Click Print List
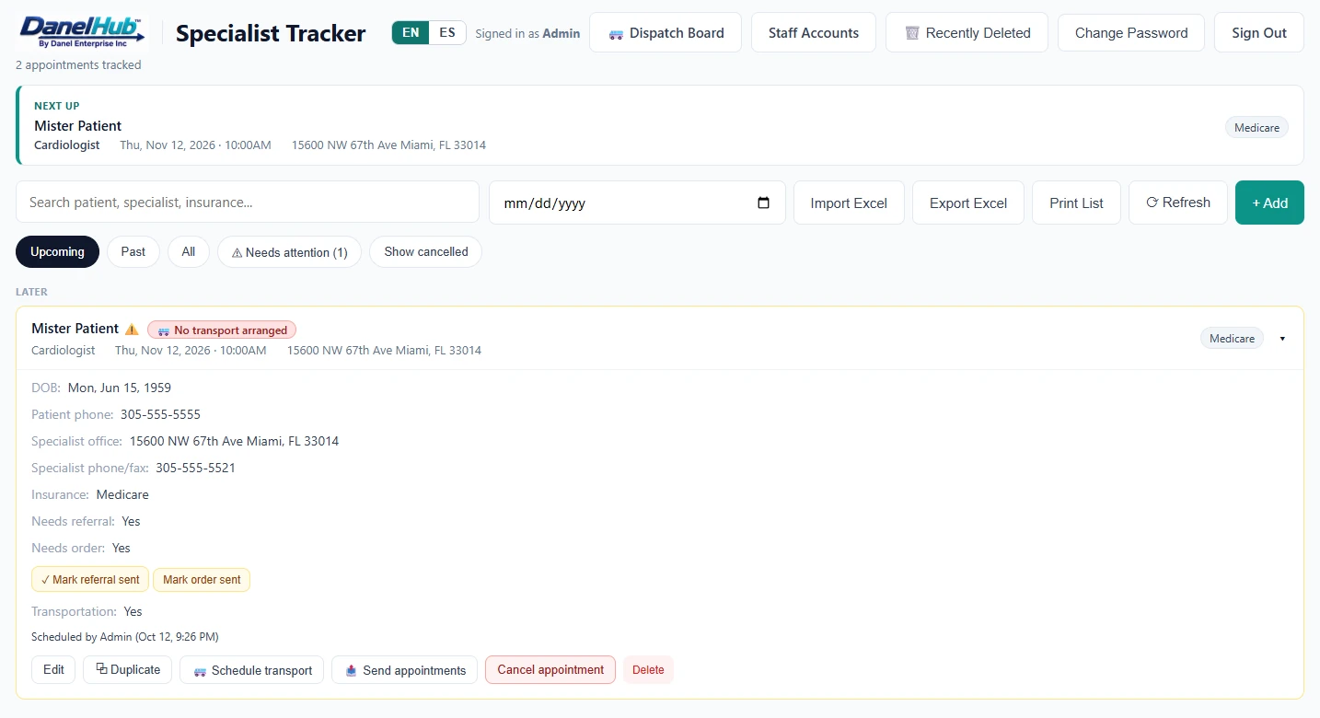Screen dimensions: 1320x718 tap(1076, 203)
